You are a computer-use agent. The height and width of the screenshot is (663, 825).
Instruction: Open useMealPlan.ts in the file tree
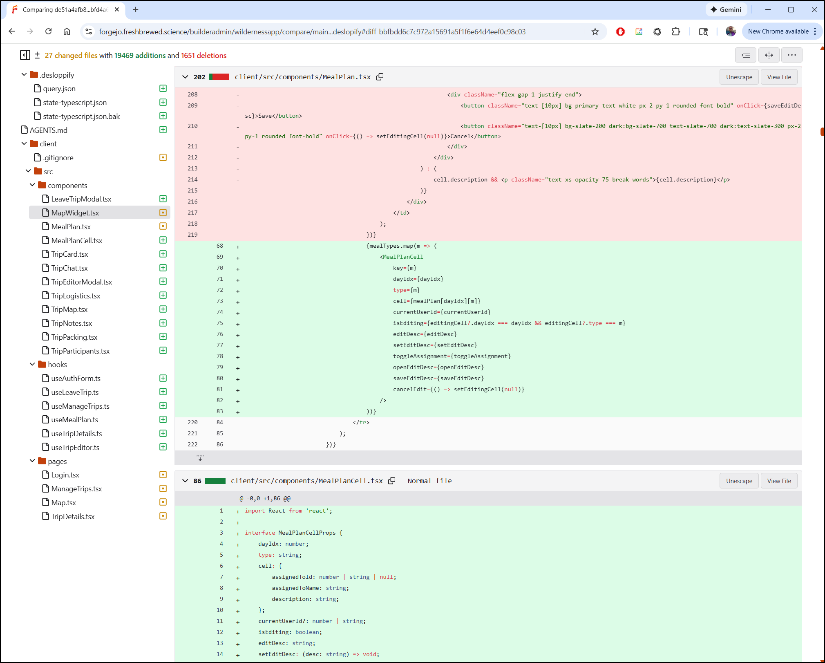click(74, 420)
